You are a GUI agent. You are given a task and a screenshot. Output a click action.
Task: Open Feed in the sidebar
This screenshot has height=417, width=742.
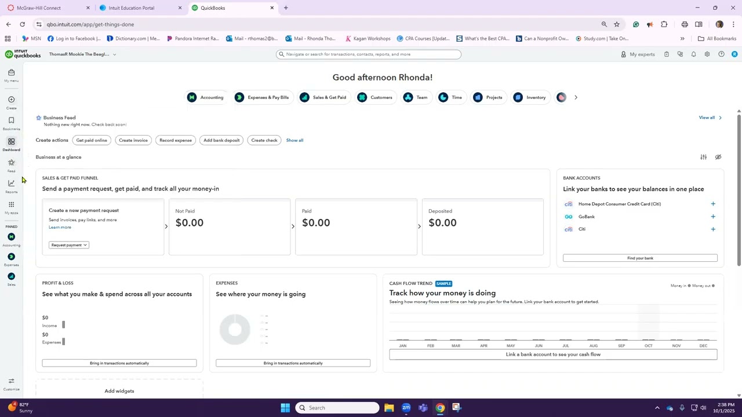pyautogui.click(x=11, y=166)
